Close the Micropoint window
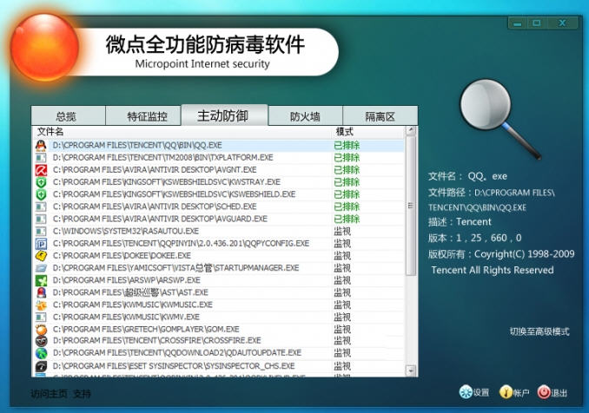 point(562,23)
